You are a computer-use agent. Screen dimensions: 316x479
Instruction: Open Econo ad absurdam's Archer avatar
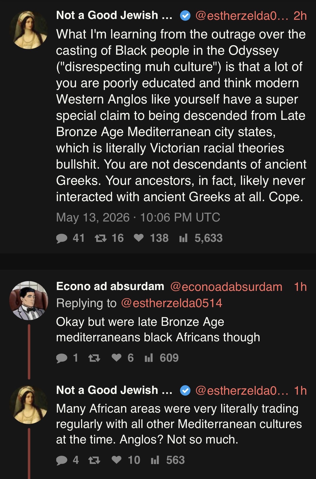click(x=29, y=300)
